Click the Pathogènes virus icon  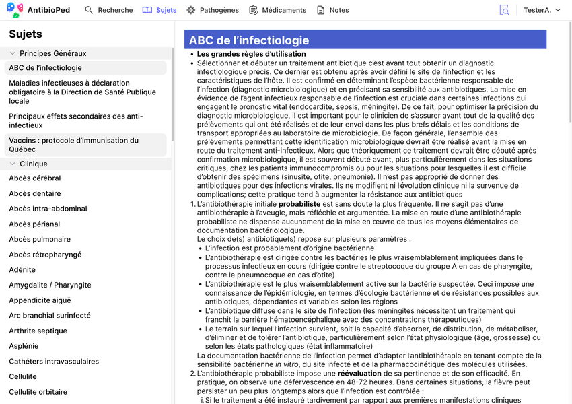click(190, 10)
